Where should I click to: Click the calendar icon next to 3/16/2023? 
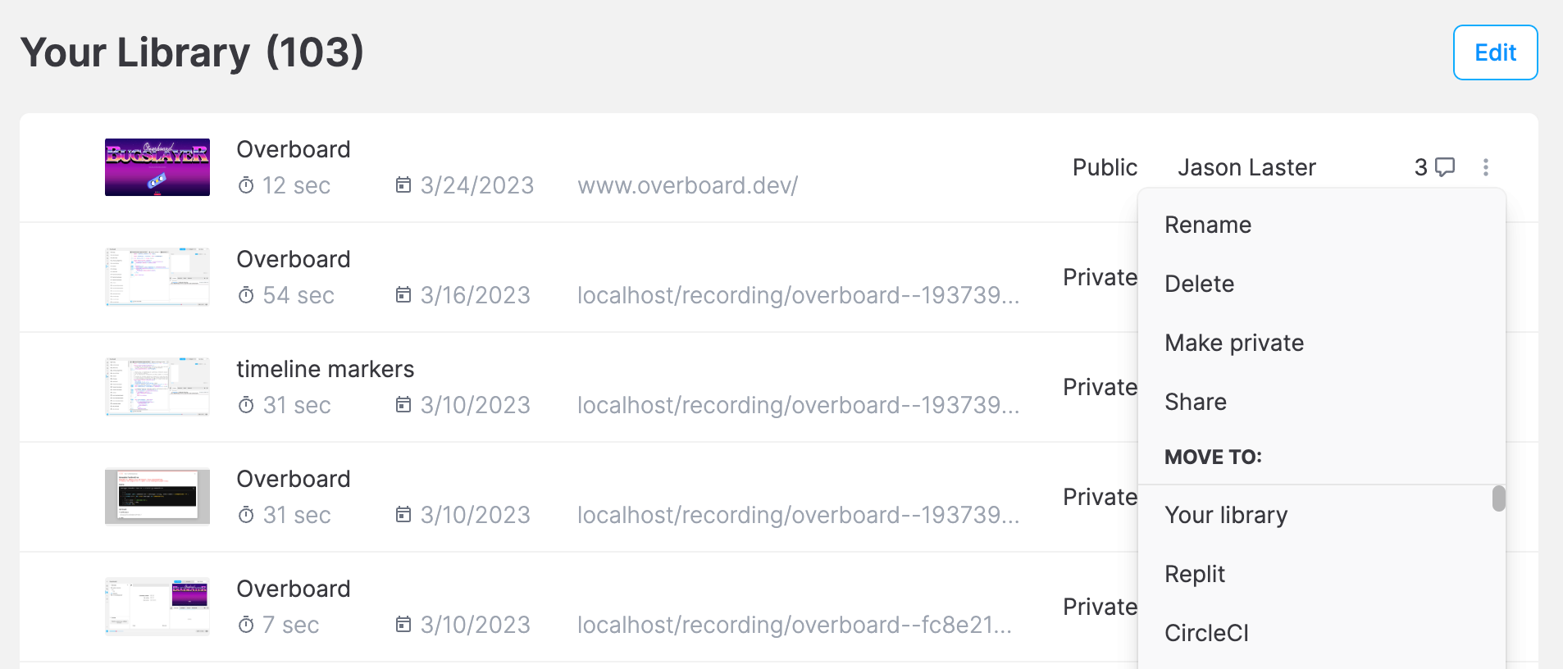click(403, 295)
